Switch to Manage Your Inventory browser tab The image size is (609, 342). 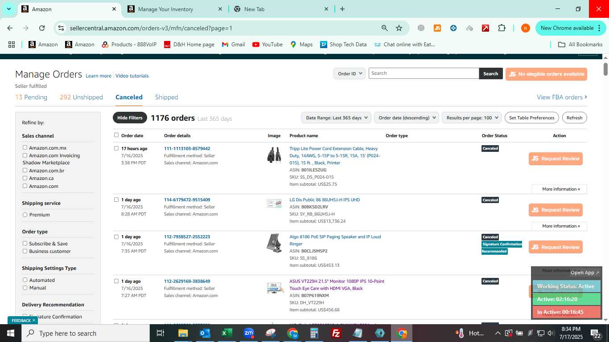click(x=175, y=9)
